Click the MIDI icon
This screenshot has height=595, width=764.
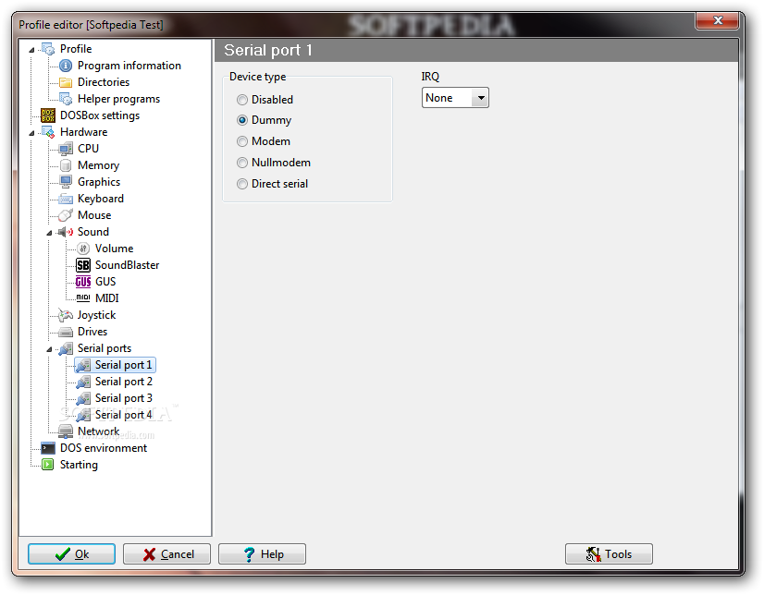[83, 297]
